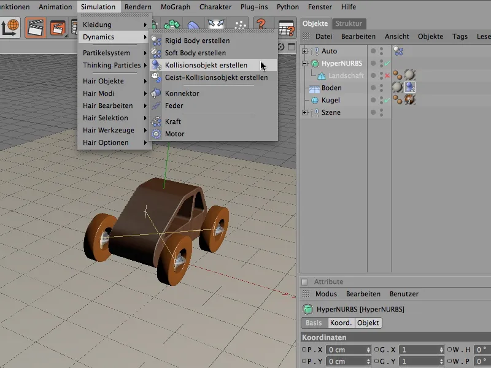Click the texture tag on Kugel row
Image resolution: width=491 pixels, height=368 pixels.
[409, 100]
